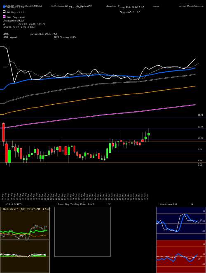Image resolution: width=206 pixels, height=273 pixels.
Task: Click the 'Intra Day Trading Price & MR' title
Action: click(76, 204)
